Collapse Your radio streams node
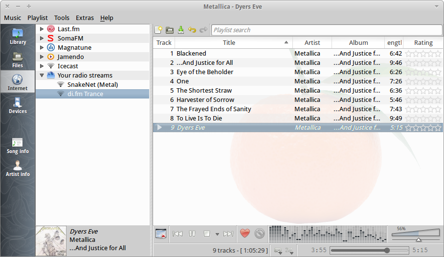Viewport: 444px width, 257px height. coord(42,76)
